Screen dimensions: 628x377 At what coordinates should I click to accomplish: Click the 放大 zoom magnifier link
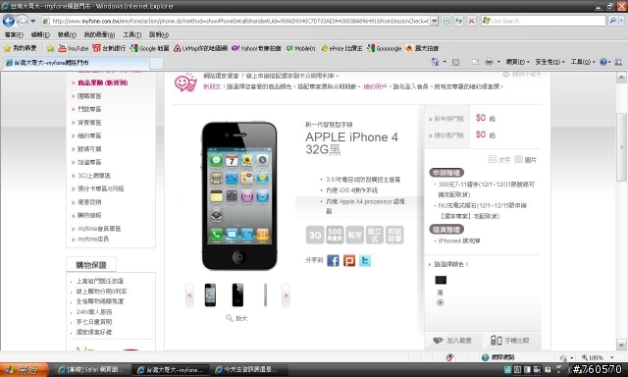tap(236, 318)
